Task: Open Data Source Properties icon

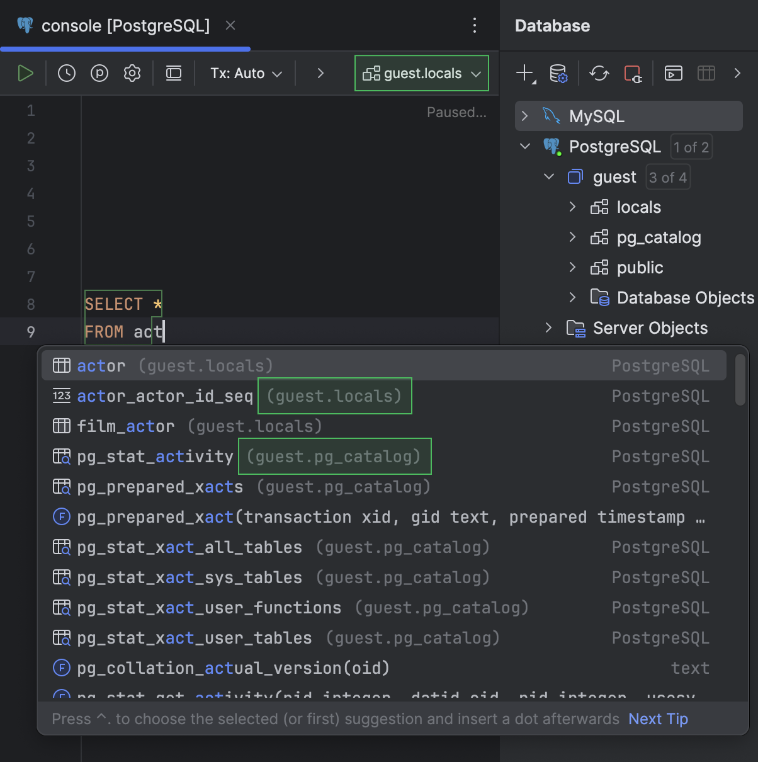Action: click(558, 74)
